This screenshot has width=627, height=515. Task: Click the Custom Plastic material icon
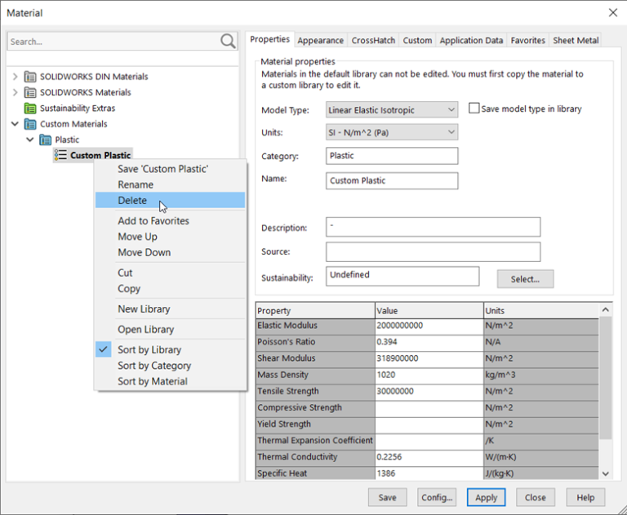coord(60,155)
